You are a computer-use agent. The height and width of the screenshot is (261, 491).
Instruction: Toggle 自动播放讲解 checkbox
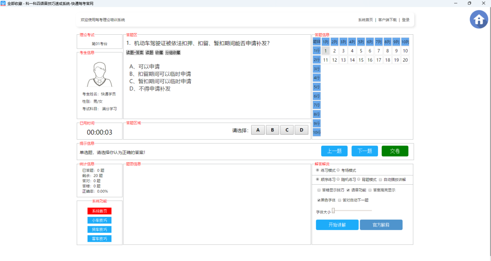pos(381,179)
